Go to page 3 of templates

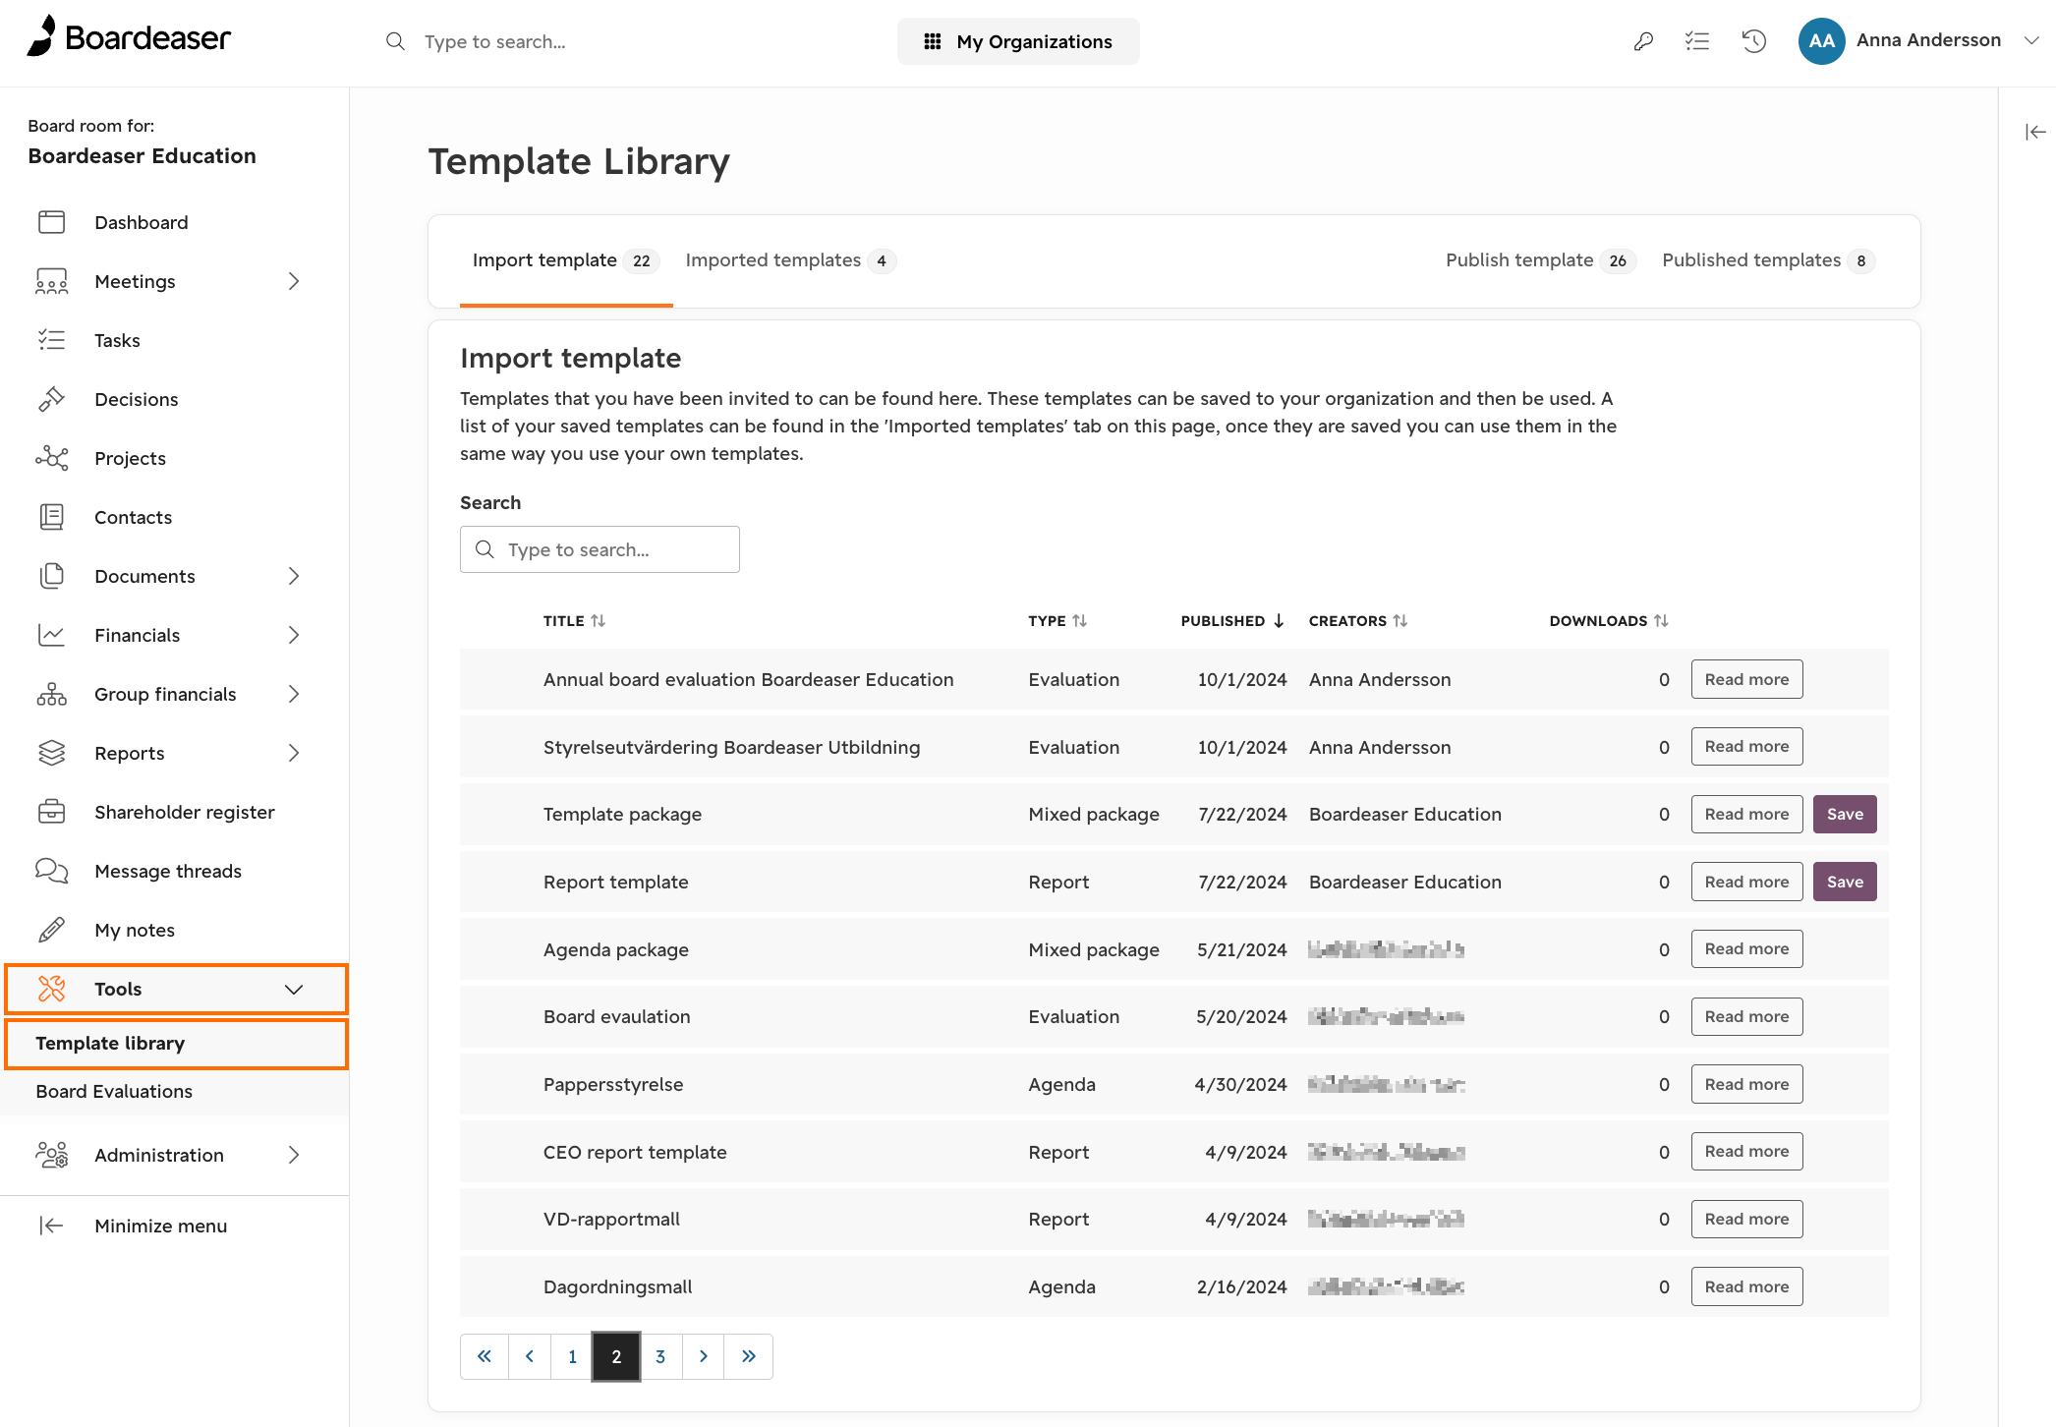click(660, 1357)
